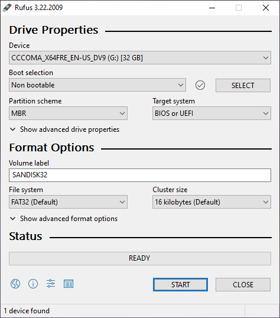Click the Volume label input field
280x318 pixels.
coord(140,175)
